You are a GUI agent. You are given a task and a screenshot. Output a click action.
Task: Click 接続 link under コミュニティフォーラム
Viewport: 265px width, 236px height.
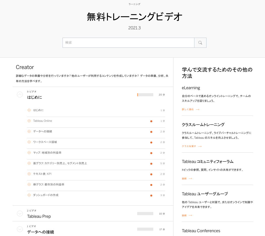tap(184, 179)
